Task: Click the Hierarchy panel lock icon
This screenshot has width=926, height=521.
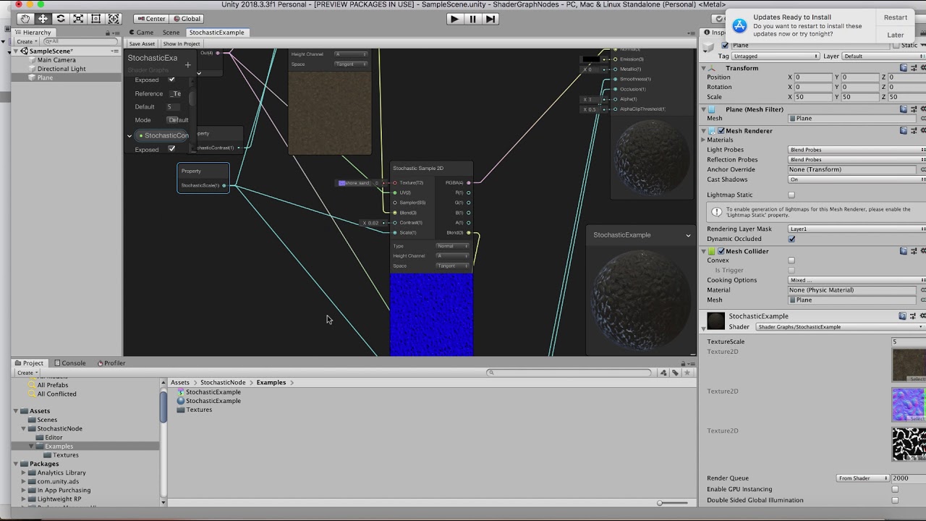Action: [106, 33]
